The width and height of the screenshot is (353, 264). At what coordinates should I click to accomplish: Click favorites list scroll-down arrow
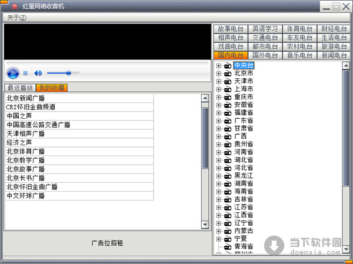coord(205,225)
